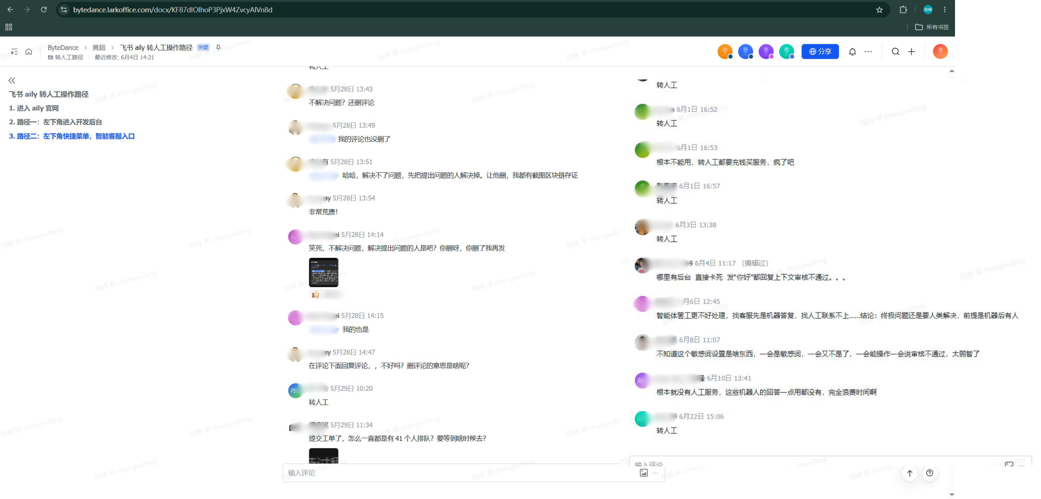Open Chrome profile avatar in toolbar
Image resolution: width=1041 pixels, height=499 pixels.
pyautogui.click(x=928, y=10)
